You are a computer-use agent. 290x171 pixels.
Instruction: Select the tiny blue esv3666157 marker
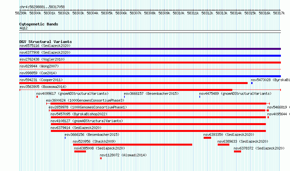124,97
